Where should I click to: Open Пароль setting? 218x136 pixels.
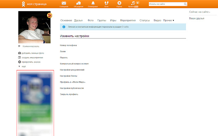click(x=64, y=57)
